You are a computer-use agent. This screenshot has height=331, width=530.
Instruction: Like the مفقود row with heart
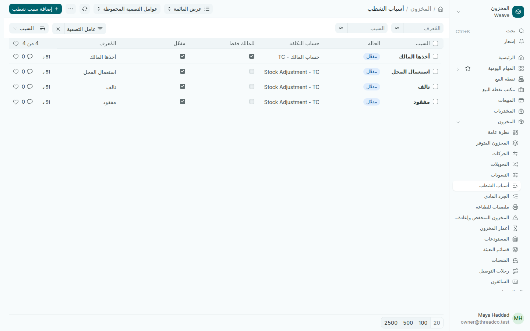(16, 102)
